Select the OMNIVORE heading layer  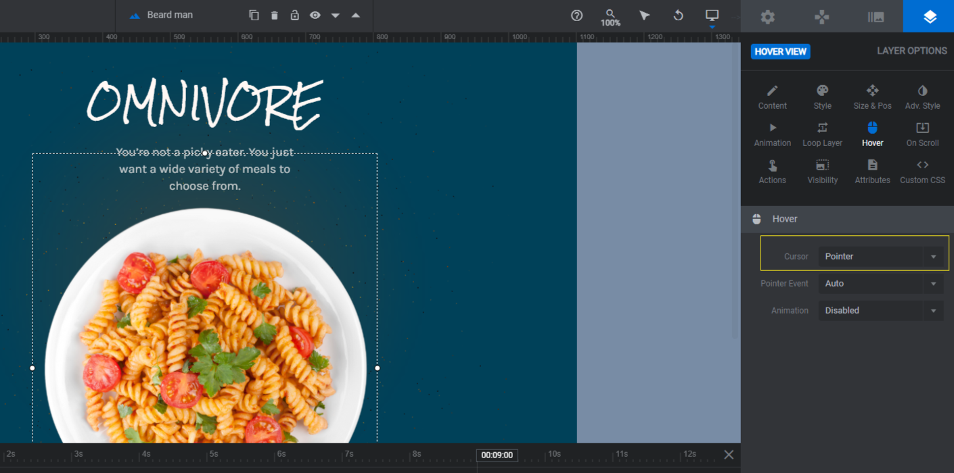point(204,104)
